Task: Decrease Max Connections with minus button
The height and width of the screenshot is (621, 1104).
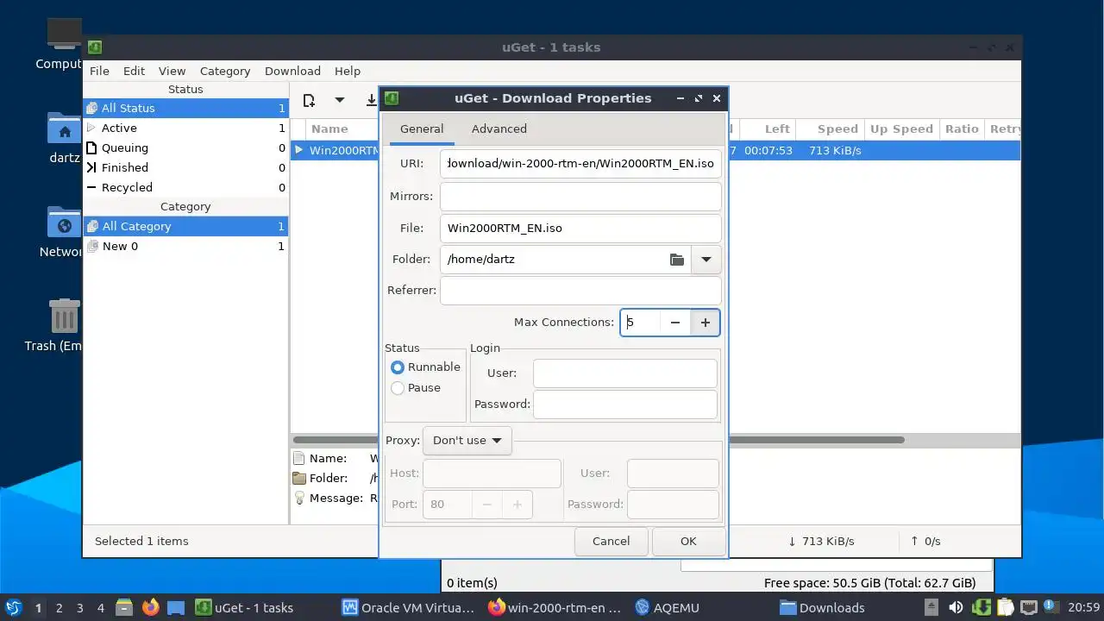Action: click(x=675, y=323)
